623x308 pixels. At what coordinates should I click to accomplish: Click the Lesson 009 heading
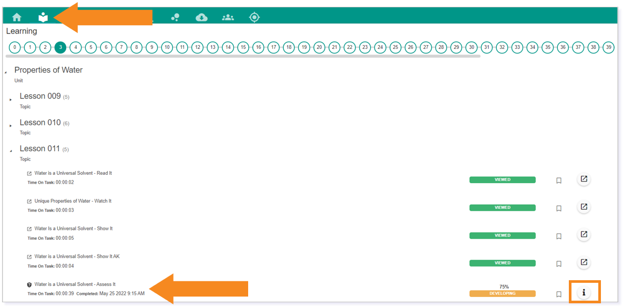pos(40,97)
